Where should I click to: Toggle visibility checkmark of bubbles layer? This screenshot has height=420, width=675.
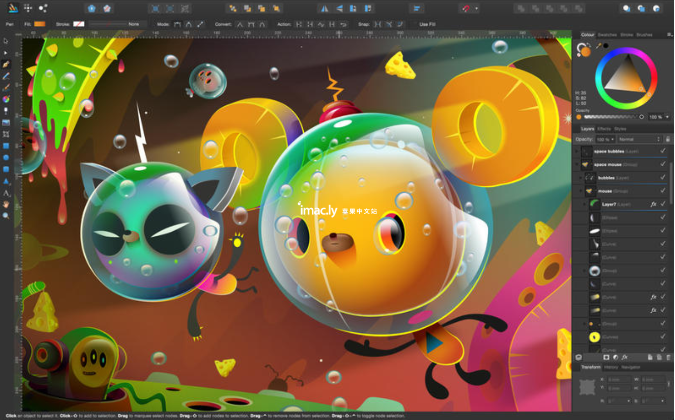point(663,177)
